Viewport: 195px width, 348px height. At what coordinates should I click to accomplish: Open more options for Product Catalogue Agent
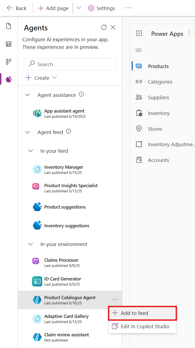click(115, 299)
